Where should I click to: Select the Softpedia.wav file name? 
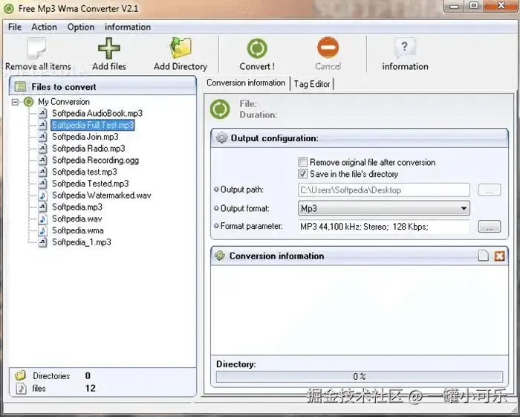(x=77, y=219)
